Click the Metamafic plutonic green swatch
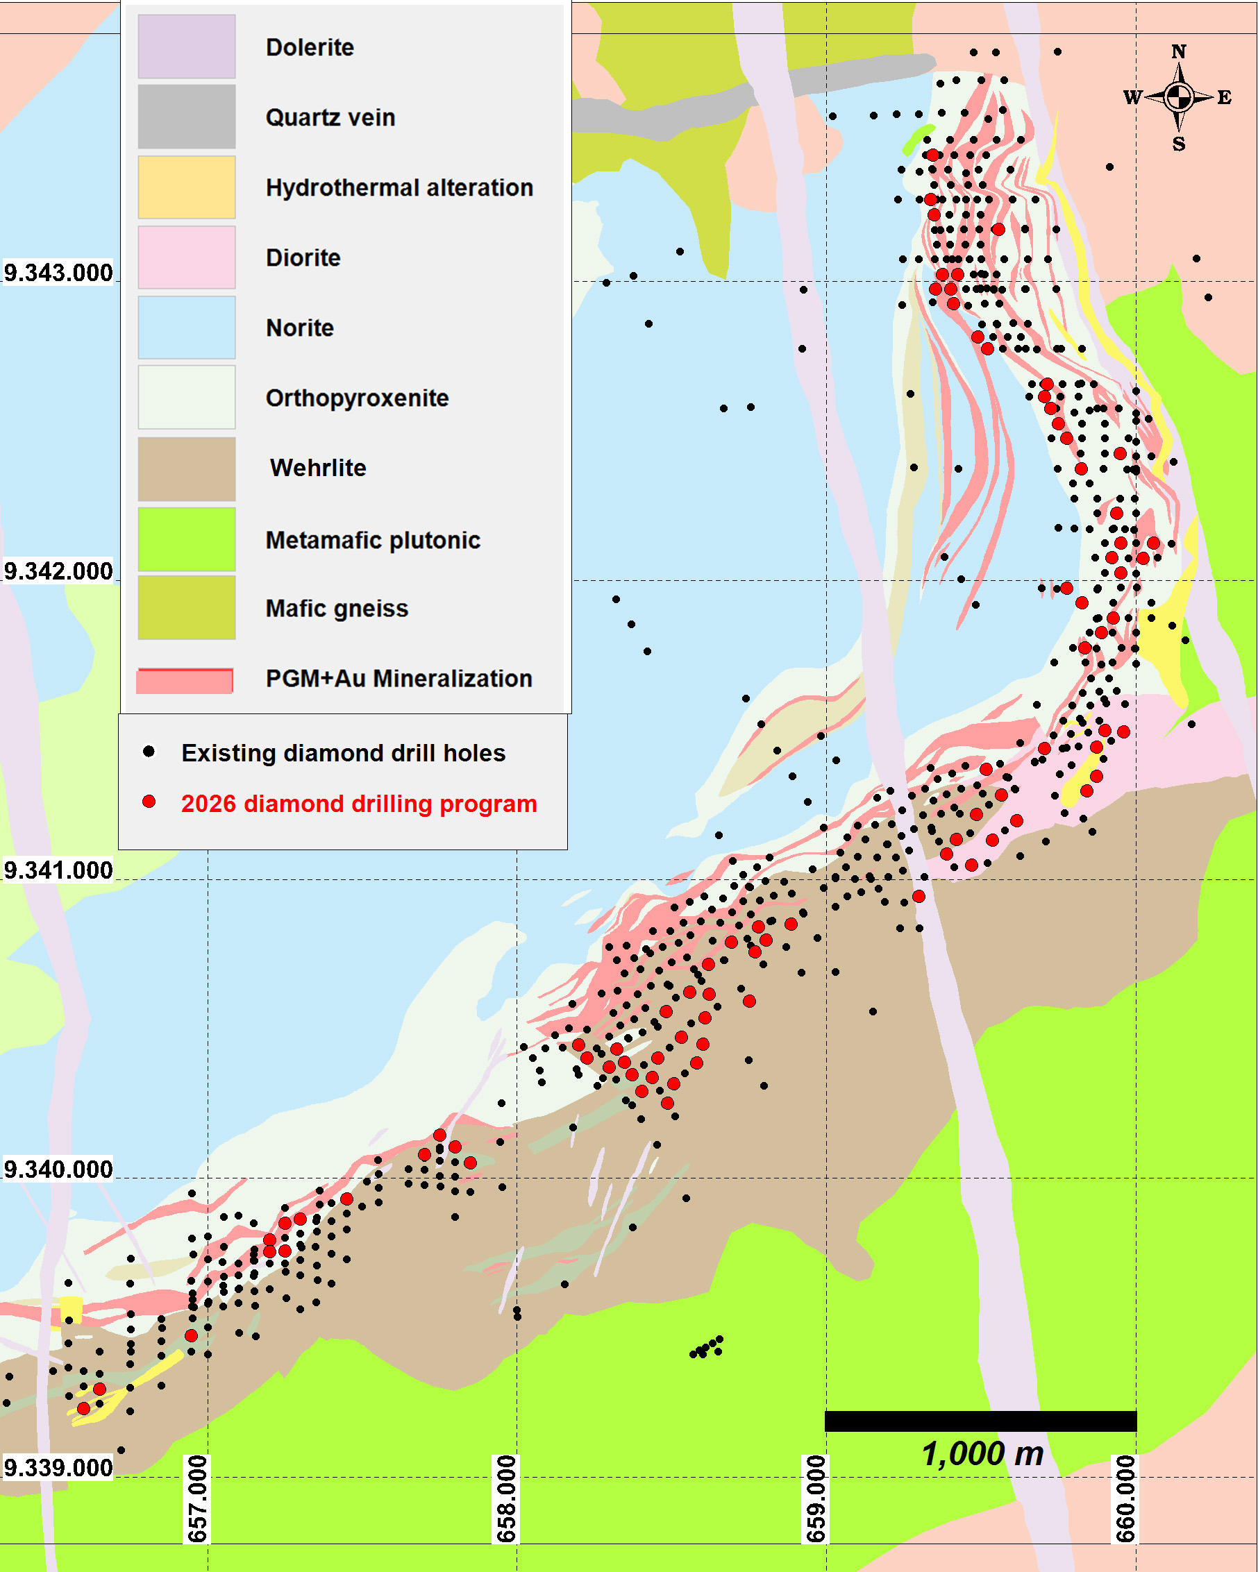The height and width of the screenshot is (1572, 1258). (x=187, y=539)
